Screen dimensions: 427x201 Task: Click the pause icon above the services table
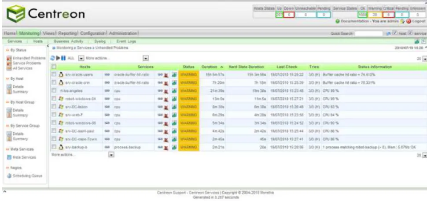pos(63,58)
